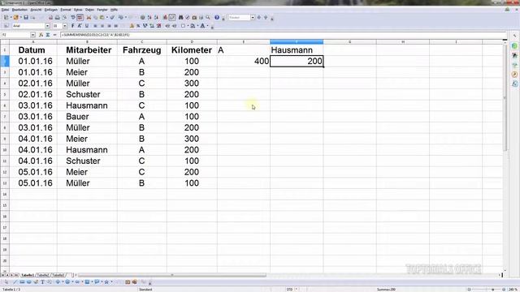Screen dimensions: 520x292
Task: Open the sidebar Navigator compass icon
Action: 514,74
